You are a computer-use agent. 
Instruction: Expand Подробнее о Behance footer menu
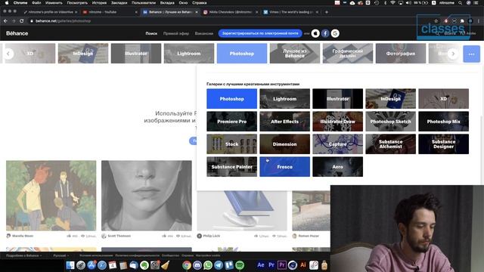[x=23, y=255]
